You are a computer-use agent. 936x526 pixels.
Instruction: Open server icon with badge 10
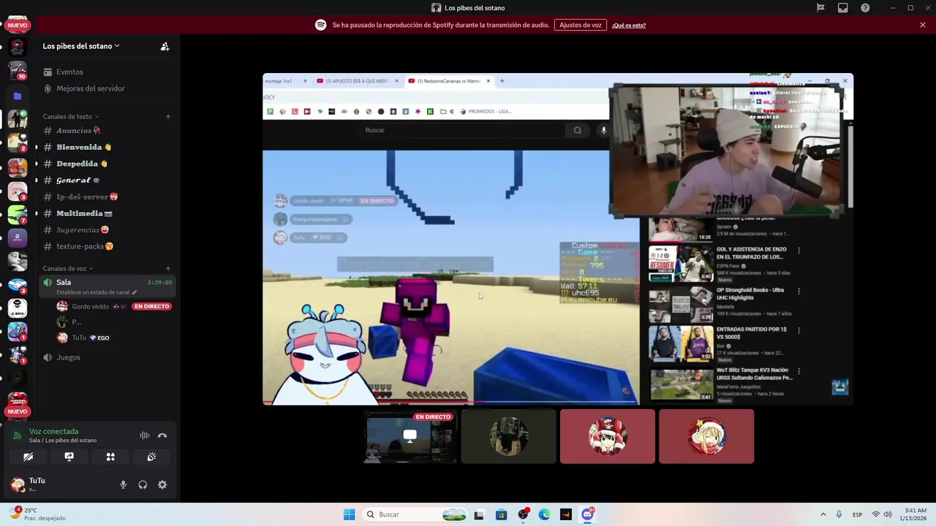(x=18, y=71)
